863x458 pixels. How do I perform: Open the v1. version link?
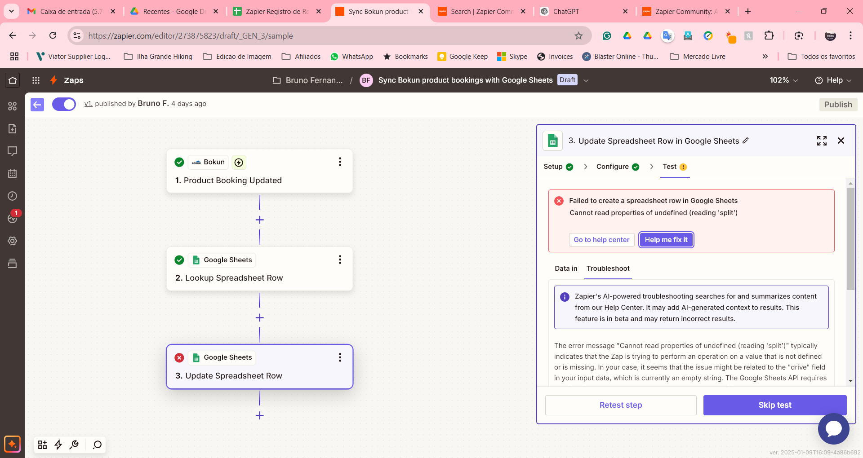click(89, 104)
